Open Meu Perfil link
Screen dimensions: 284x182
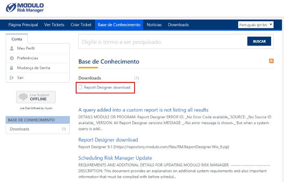pyautogui.click(x=26, y=48)
